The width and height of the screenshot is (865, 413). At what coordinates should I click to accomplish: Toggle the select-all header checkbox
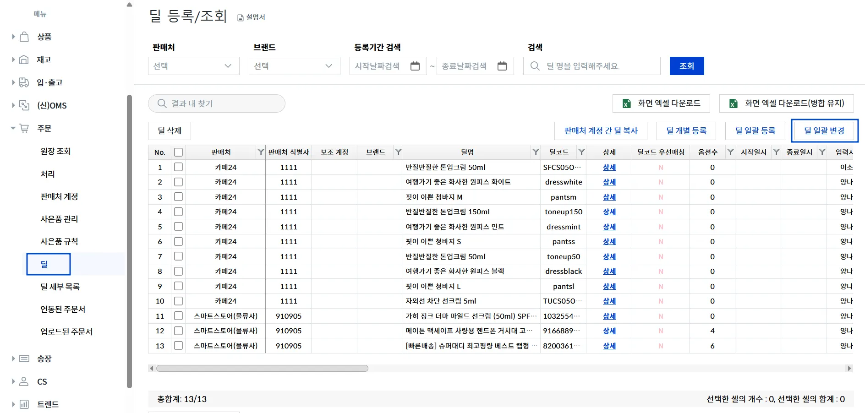[x=178, y=152]
